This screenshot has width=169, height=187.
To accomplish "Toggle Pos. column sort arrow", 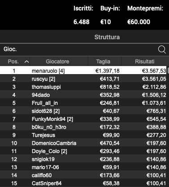I will click(26, 62).
